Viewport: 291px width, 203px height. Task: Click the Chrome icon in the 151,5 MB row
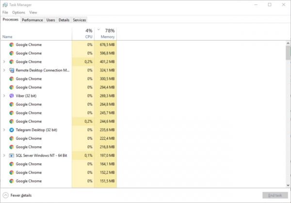click(12, 181)
